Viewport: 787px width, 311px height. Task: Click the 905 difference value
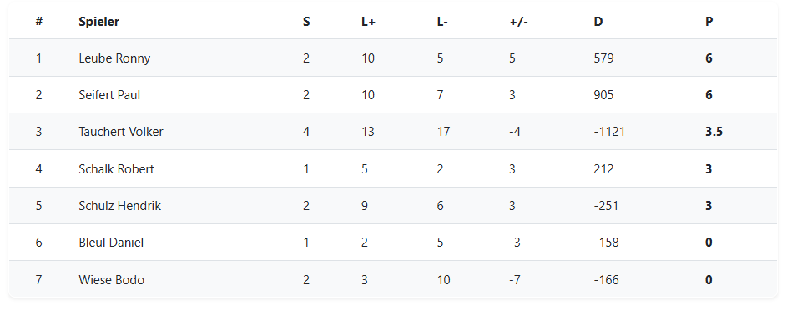[603, 95]
